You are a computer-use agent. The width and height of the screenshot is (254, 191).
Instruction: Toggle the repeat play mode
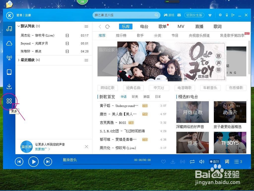(192, 162)
